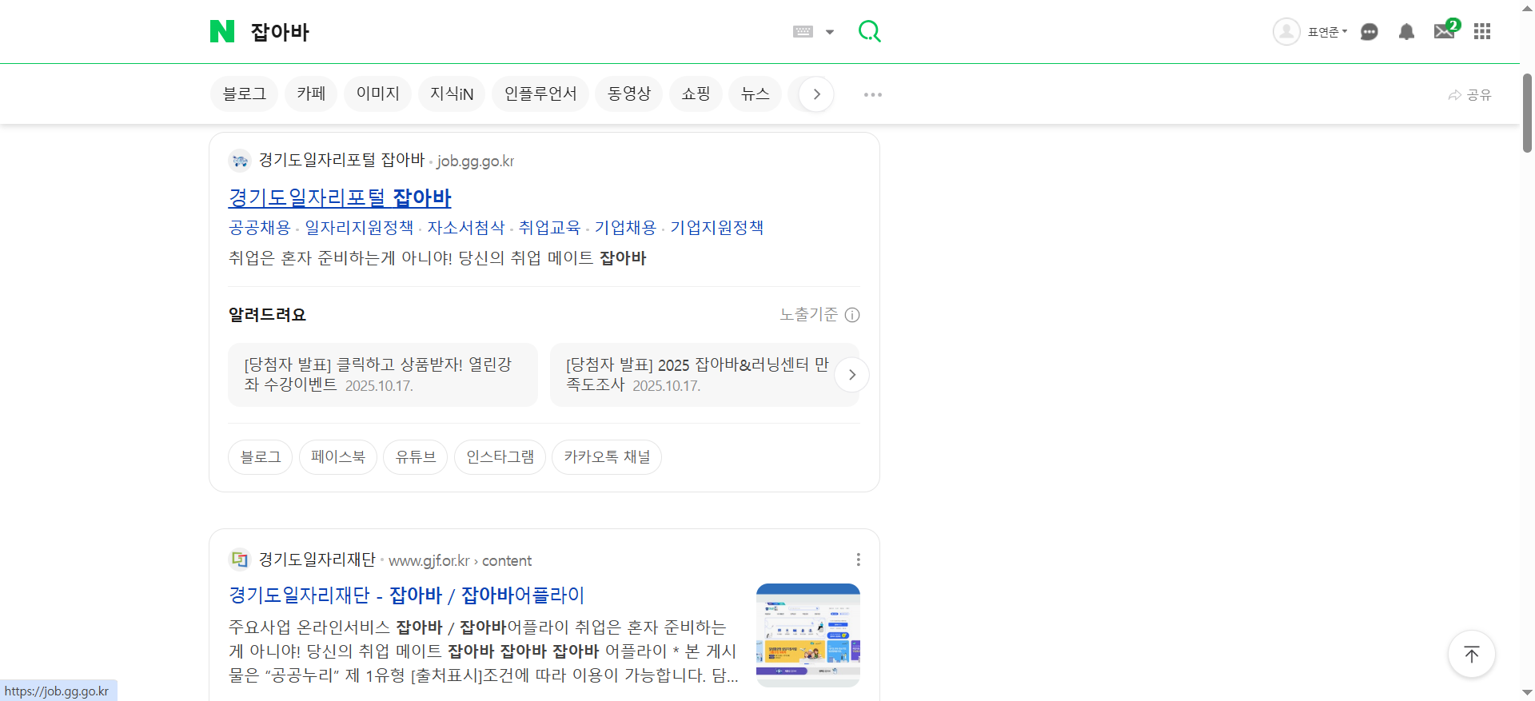This screenshot has height=701, width=1535.
Task: Open the profile menu for 표연준
Action: 1327,32
